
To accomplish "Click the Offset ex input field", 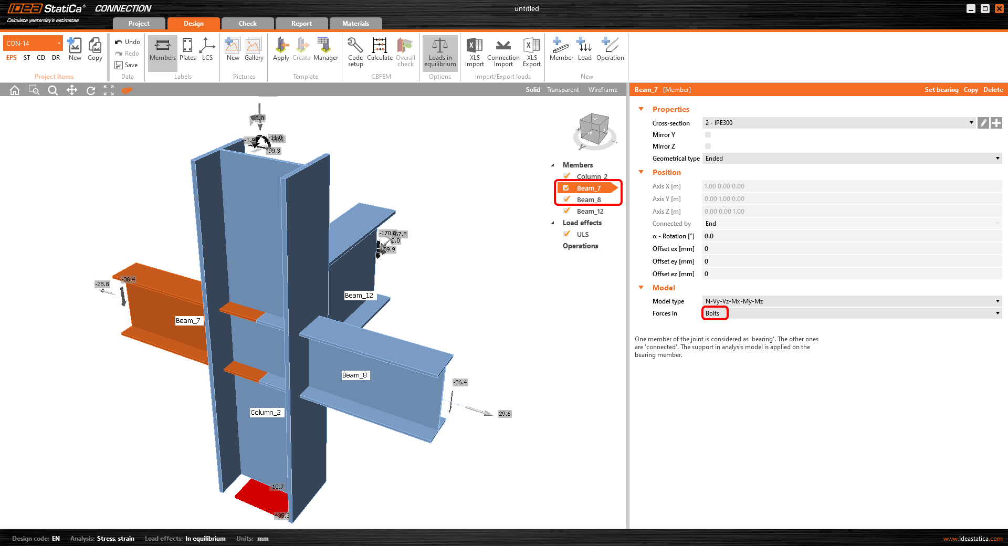I will 850,249.
